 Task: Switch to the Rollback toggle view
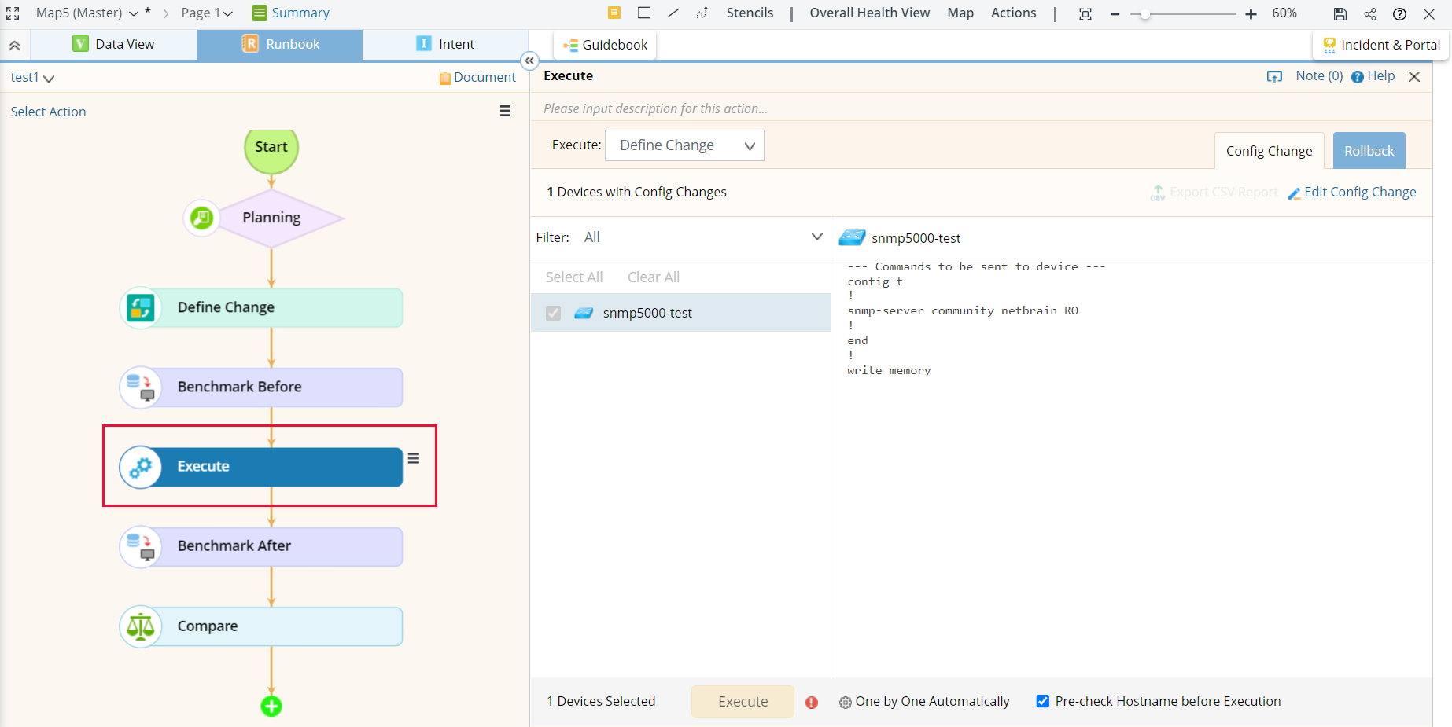[1369, 150]
